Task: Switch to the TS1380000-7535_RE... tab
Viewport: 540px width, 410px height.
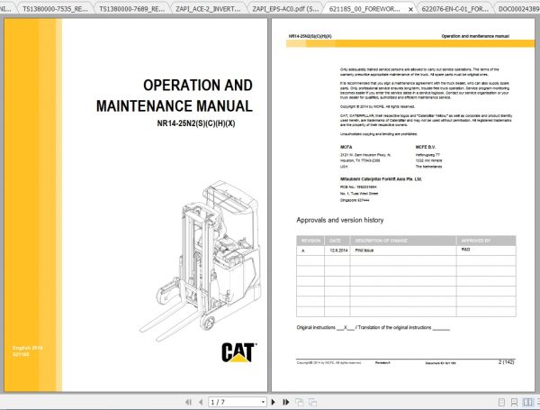Action: pos(55,9)
